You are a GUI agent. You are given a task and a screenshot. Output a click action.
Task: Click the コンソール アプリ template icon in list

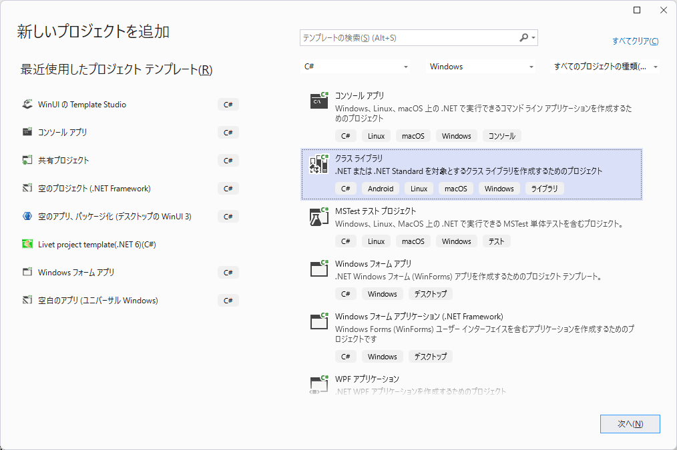(320, 101)
